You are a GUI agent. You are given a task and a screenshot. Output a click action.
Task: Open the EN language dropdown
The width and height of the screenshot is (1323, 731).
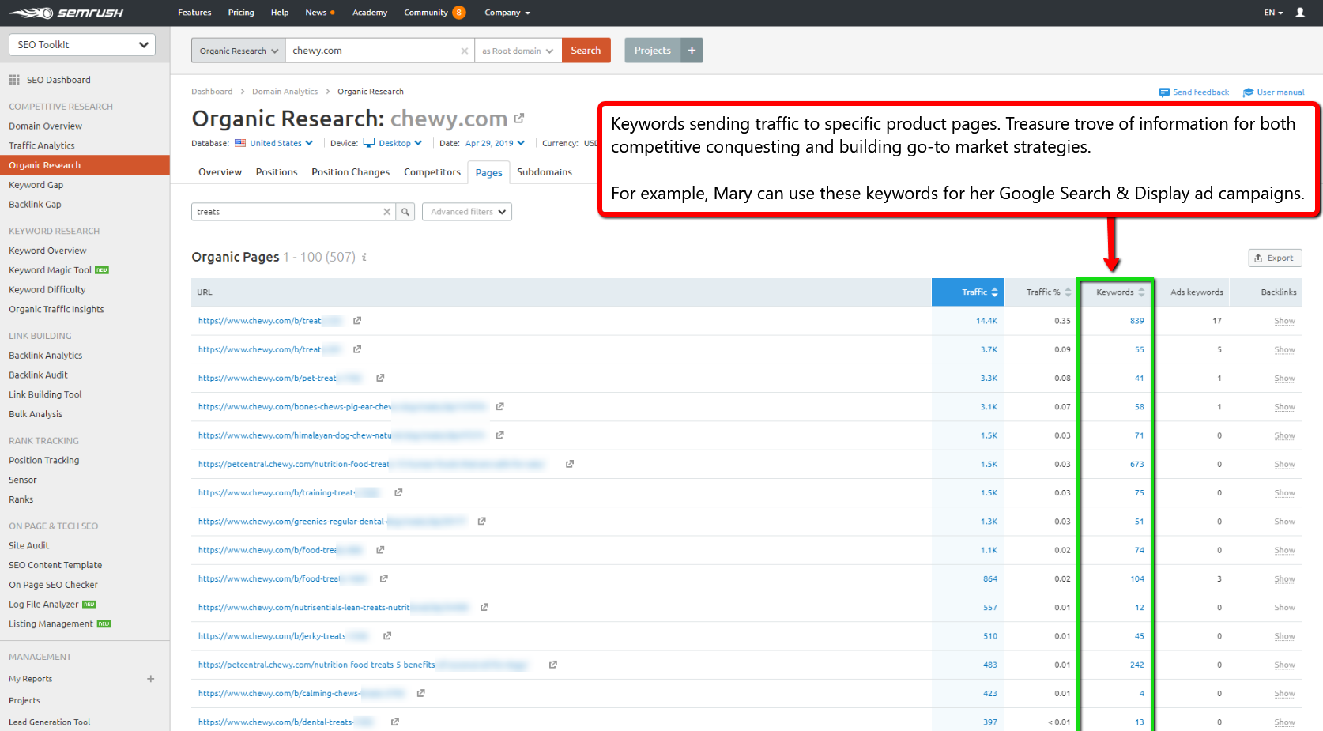(1273, 13)
